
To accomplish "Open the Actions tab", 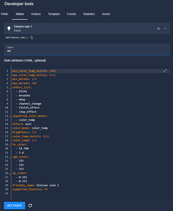I will 36,14.
